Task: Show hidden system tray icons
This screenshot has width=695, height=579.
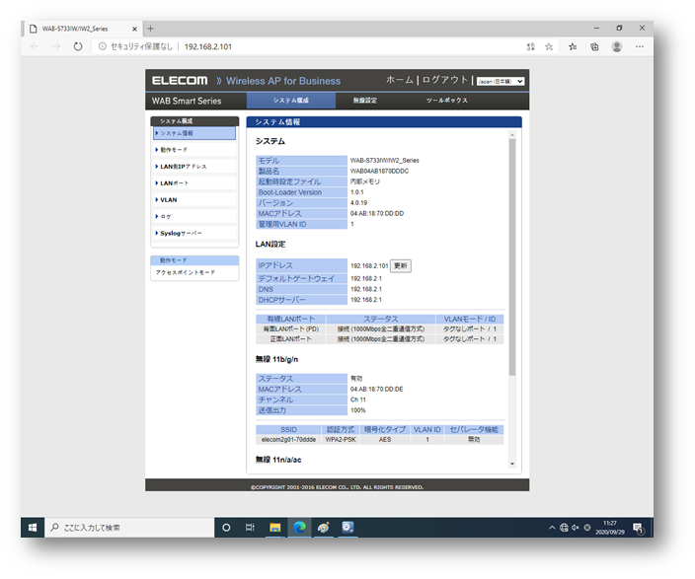Action: point(552,527)
